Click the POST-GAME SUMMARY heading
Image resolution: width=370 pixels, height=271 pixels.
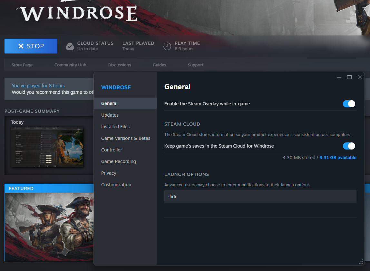32,111
